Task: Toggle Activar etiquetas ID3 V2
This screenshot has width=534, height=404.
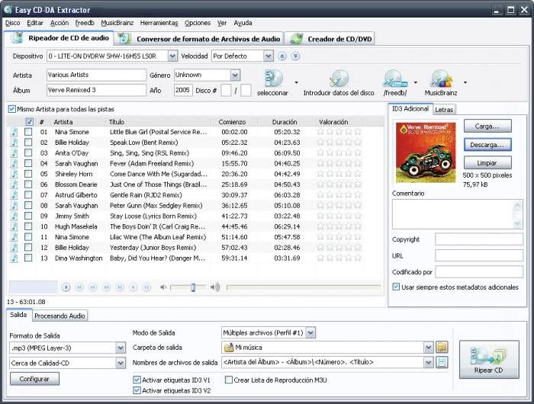Action: [x=137, y=390]
